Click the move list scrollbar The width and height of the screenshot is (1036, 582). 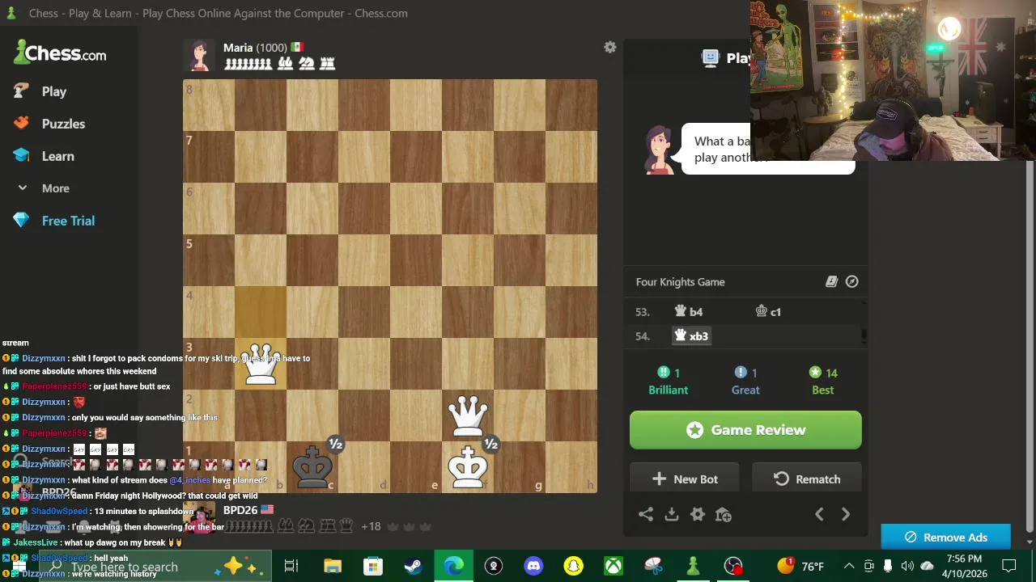pos(864,333)
